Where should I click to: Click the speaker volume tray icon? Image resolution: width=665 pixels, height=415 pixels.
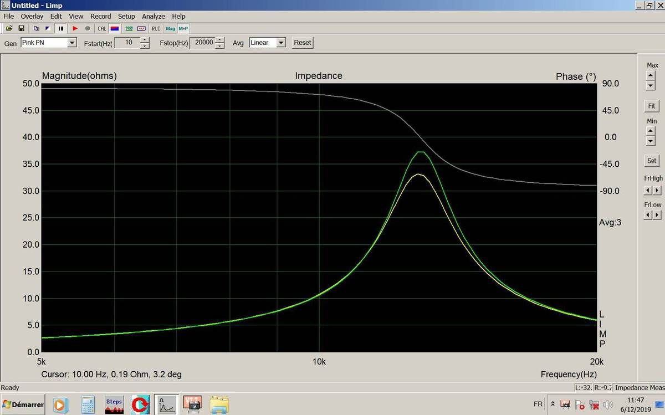pyautogui.click(x=608, y=405)
